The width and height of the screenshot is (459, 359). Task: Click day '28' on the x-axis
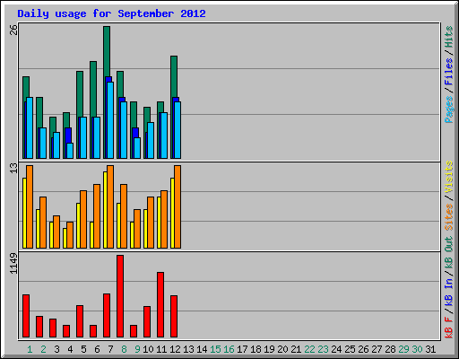click(x=390, y=349)
